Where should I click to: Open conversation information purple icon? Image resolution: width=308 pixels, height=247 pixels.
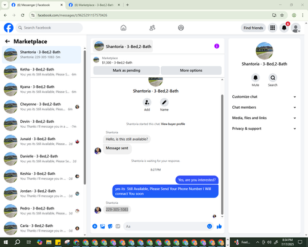217,46
